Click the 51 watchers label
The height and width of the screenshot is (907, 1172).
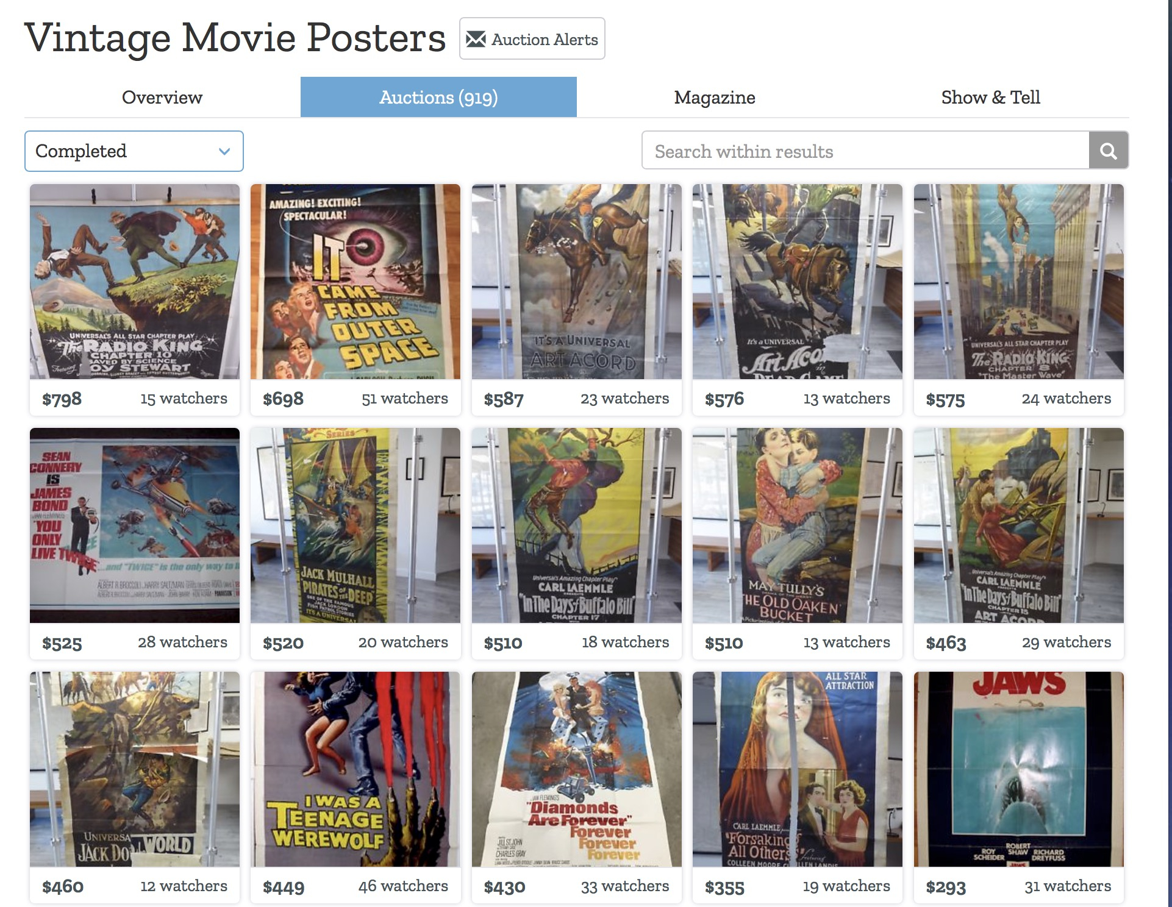point(404,399)
